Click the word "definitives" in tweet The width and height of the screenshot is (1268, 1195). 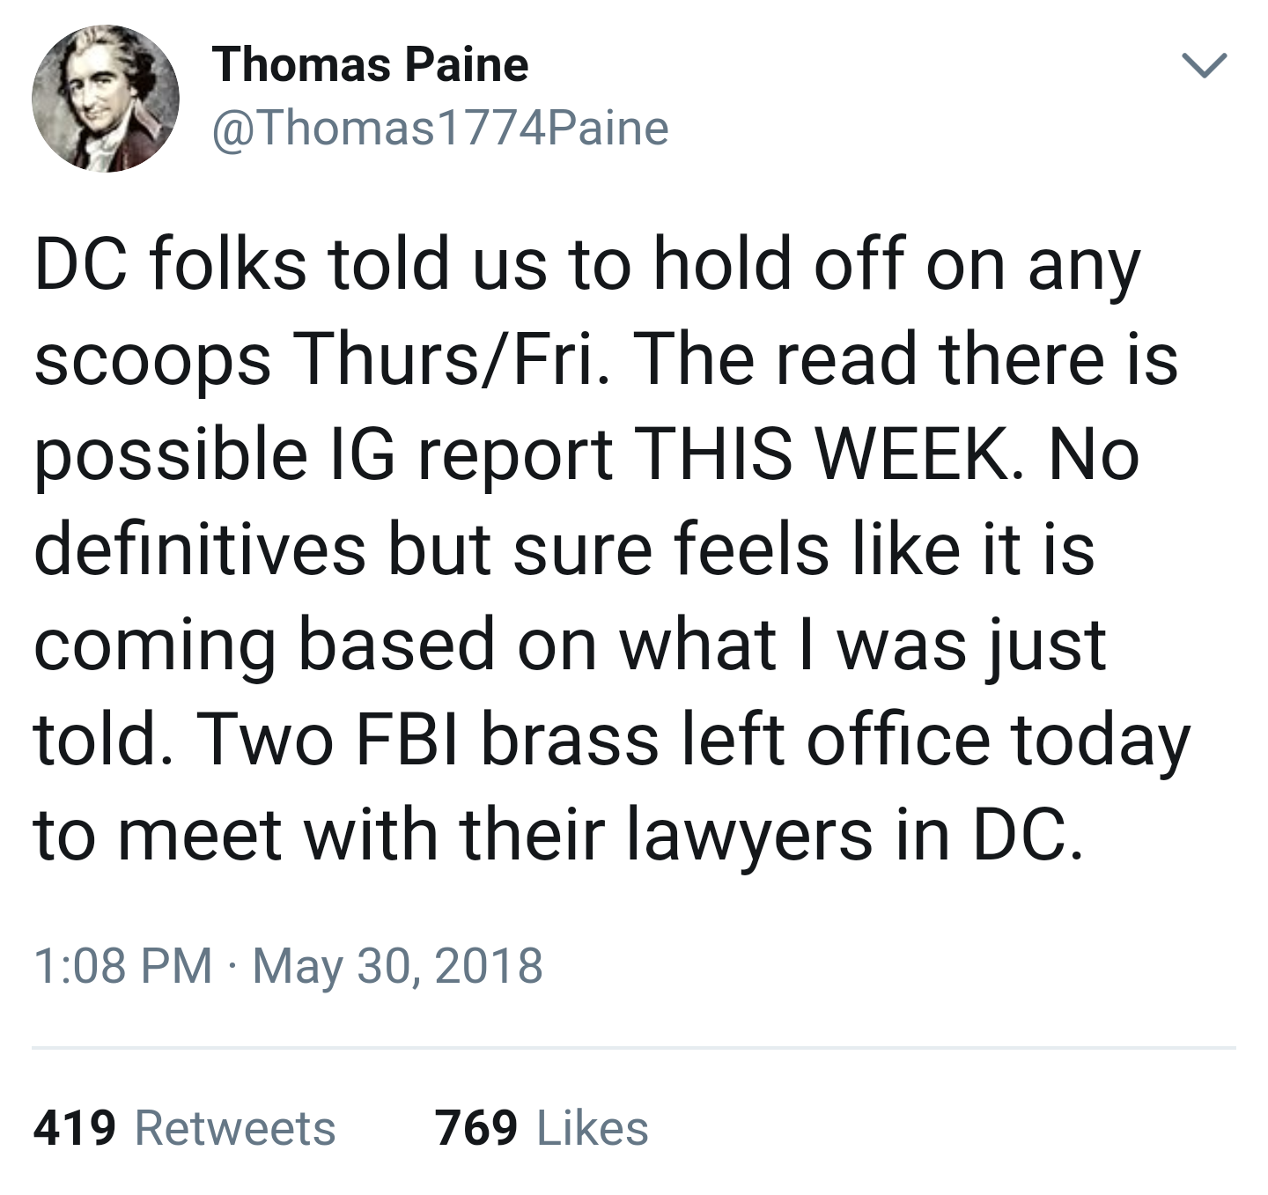[x=200, y=550]
